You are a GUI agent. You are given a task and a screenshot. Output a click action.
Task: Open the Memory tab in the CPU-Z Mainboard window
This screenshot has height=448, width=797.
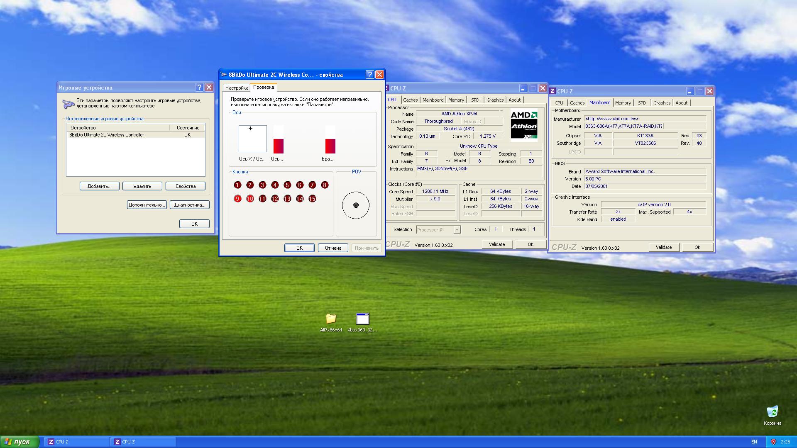pyautogui.click(x=623, y=103)
